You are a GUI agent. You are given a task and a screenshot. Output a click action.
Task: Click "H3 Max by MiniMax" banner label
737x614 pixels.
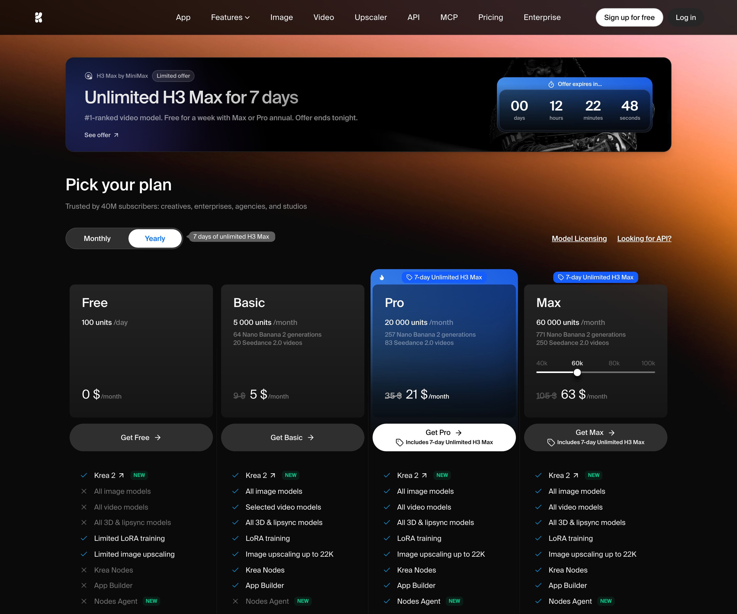122,76
